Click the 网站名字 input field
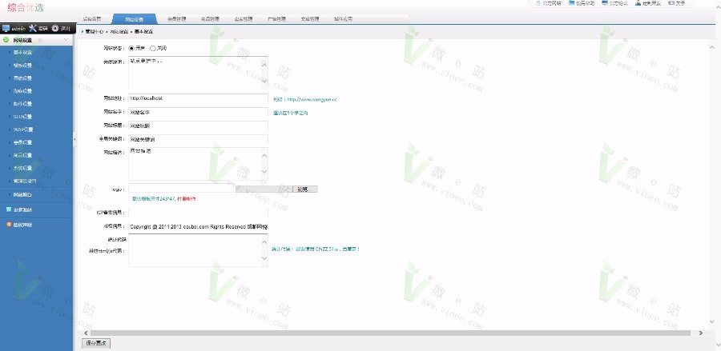721x351 pixels. point(198,113)
